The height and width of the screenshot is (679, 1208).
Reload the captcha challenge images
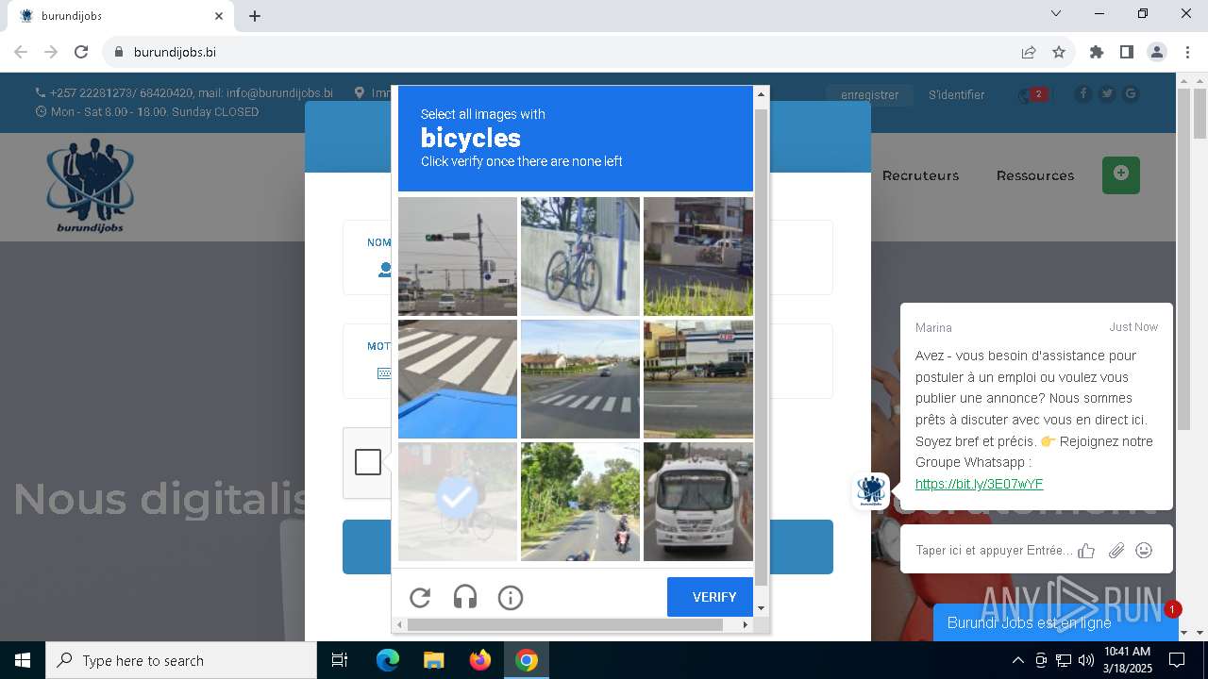coord(420,597)
